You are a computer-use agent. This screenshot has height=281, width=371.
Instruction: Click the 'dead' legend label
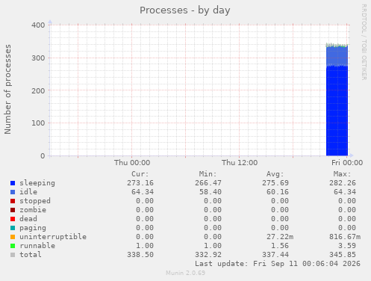[28, 219]
